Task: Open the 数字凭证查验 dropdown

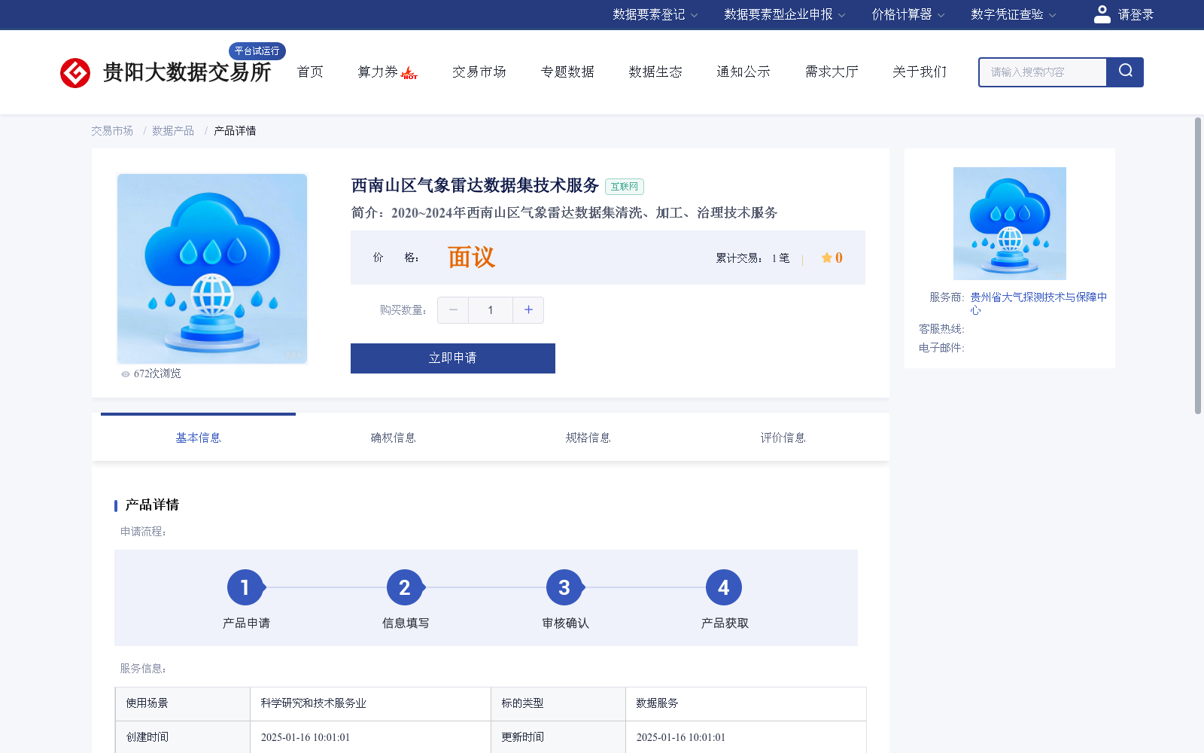Action: pos(1013,14)
